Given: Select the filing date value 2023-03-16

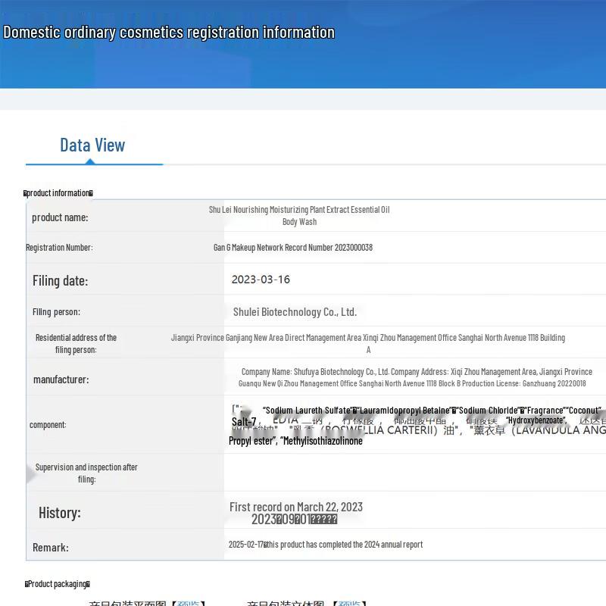Looking at the screenshot, I should pyautogui.click(x=261, y=280).
